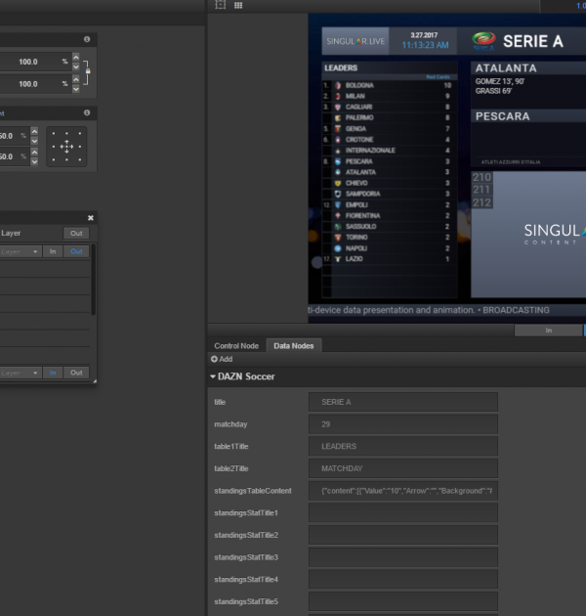Screen dimensions: 586x616
Task: Select the top-right anchor point dot
Action: point(80,134)
